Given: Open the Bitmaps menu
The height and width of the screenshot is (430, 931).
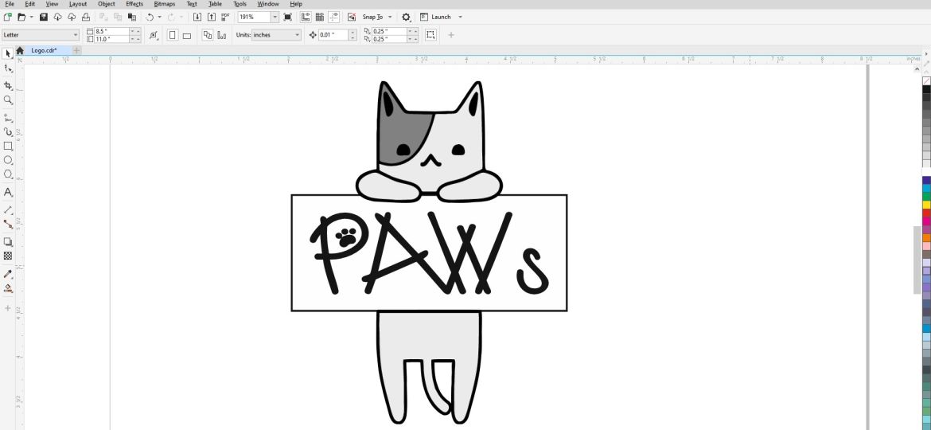Looking at the screenshot, I should click(x=165, y=3).
